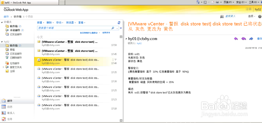Click opened envelope icon of 17:35 email

coord(39,69)
